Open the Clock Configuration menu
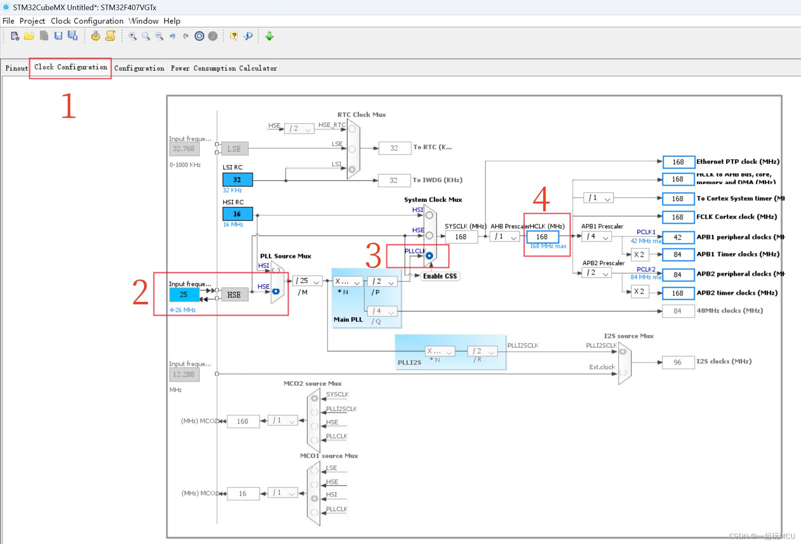 87,21
